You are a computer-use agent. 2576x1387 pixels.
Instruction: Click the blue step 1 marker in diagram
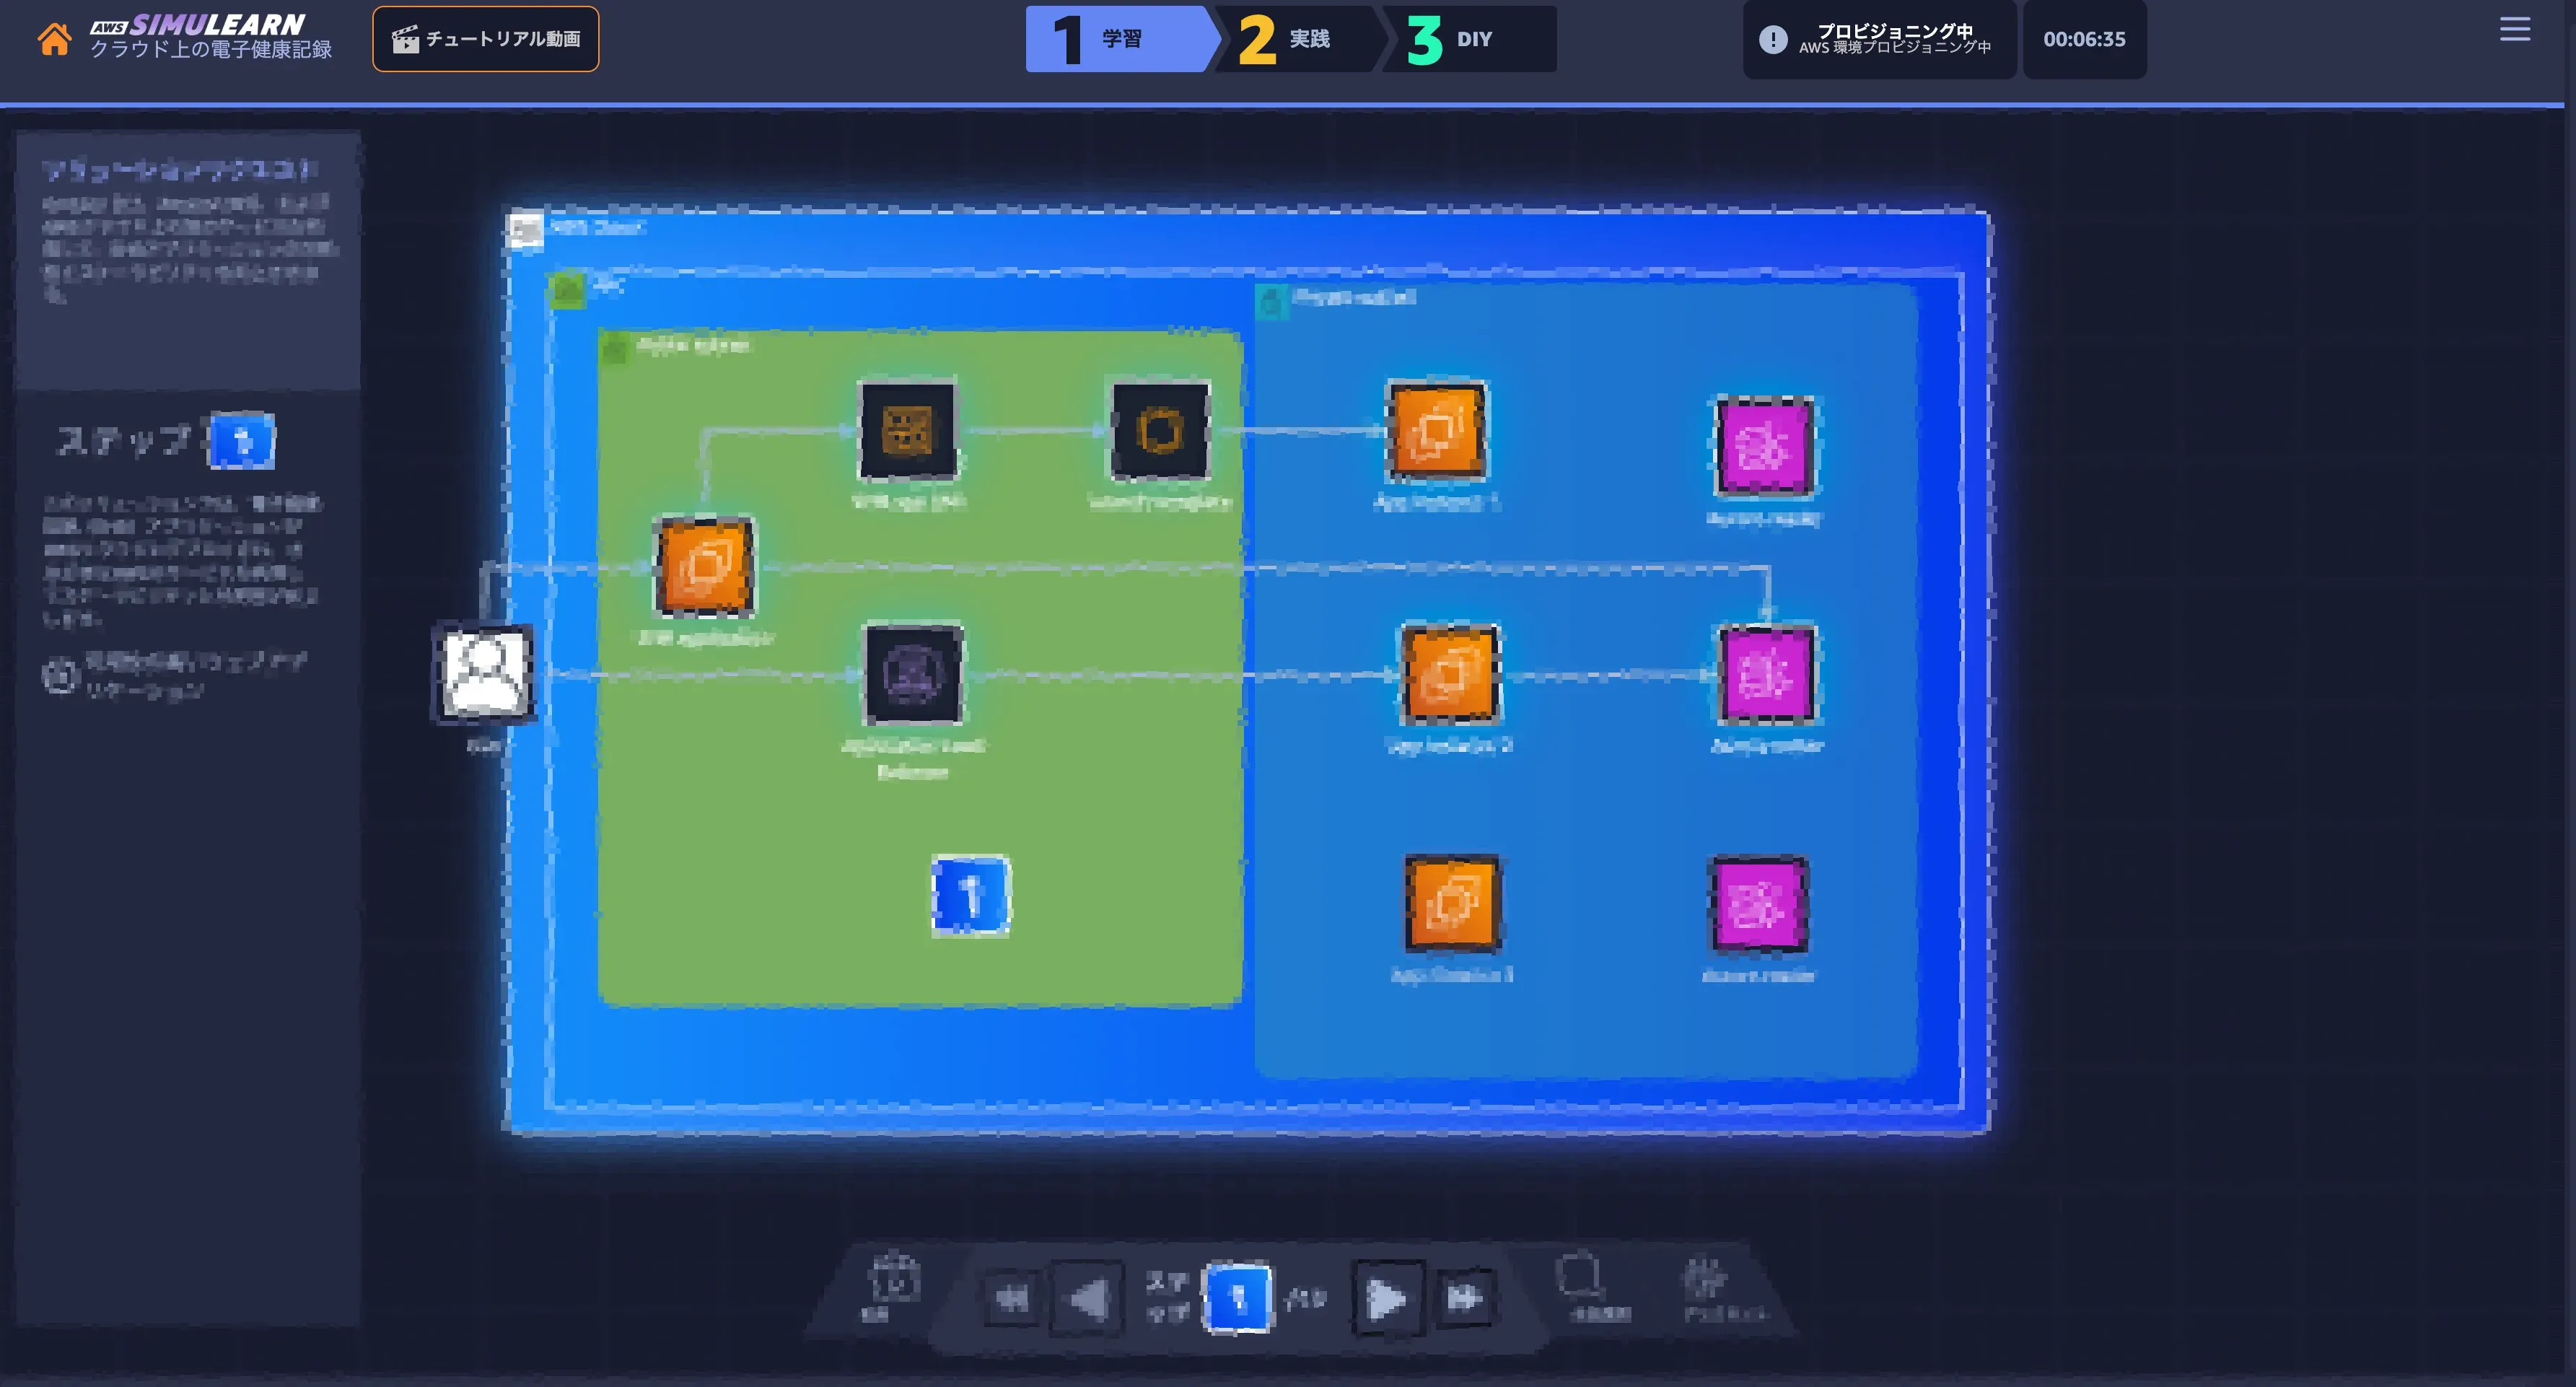coord(970,895)
